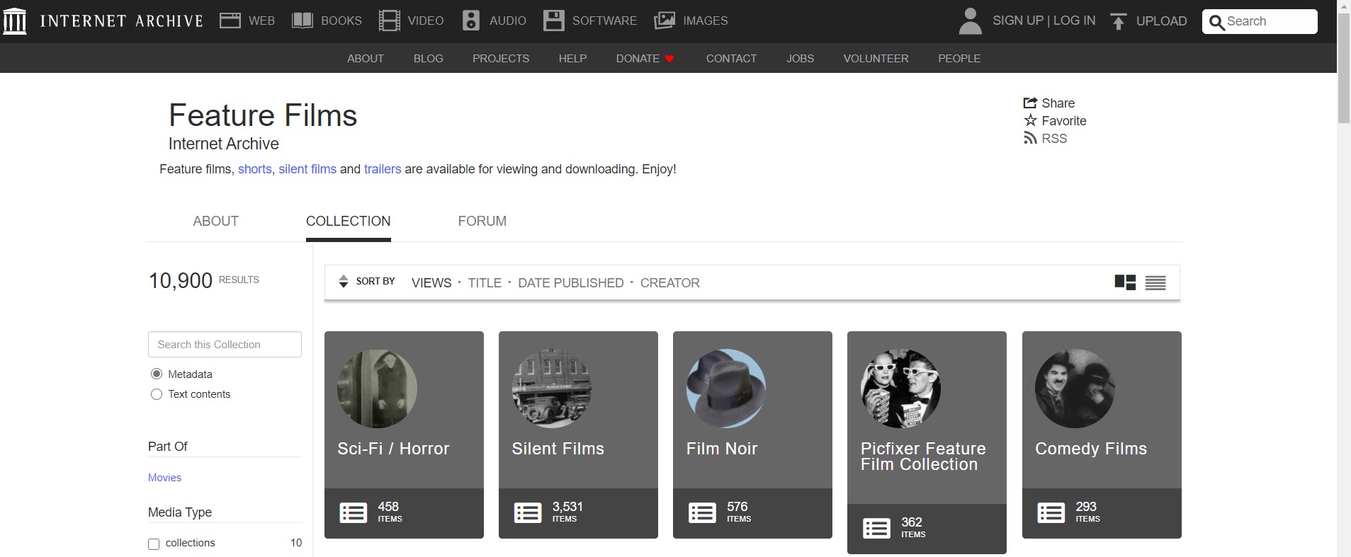Open the Blog menu item

coord(428,59)
